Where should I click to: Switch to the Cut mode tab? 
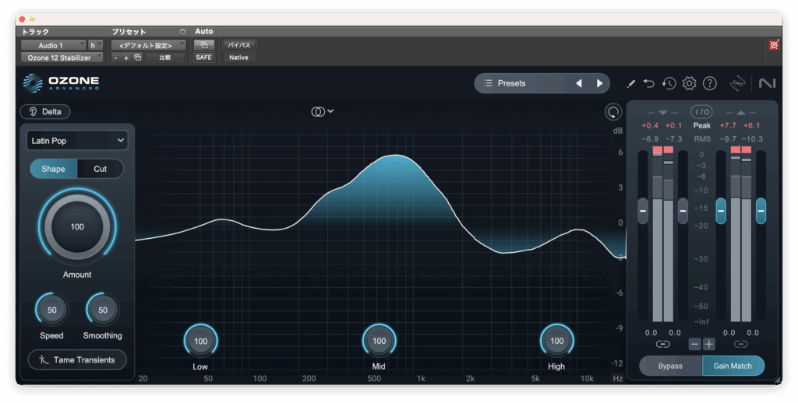pyautogui.click(x=100, y=169)
